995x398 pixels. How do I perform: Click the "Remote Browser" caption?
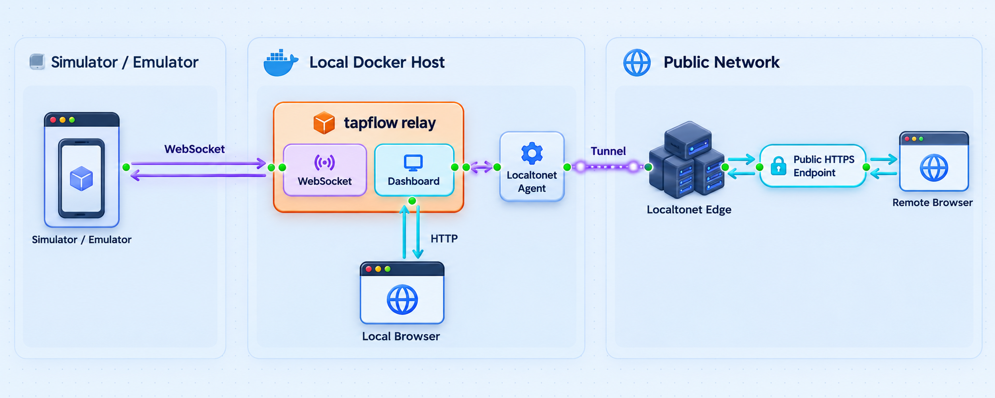point(932,203)
